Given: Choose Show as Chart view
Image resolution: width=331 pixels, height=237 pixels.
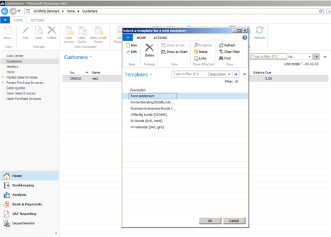Looking at the screenshot, I should [174, 52].
